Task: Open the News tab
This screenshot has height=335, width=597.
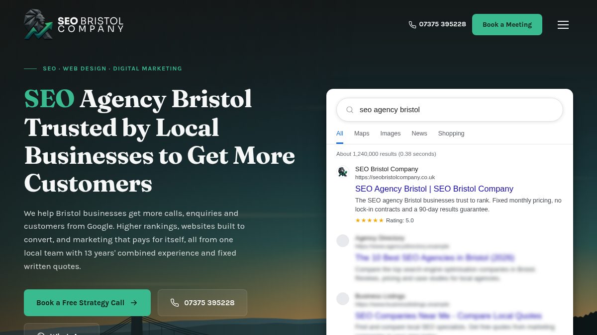Action: point(419,134)
